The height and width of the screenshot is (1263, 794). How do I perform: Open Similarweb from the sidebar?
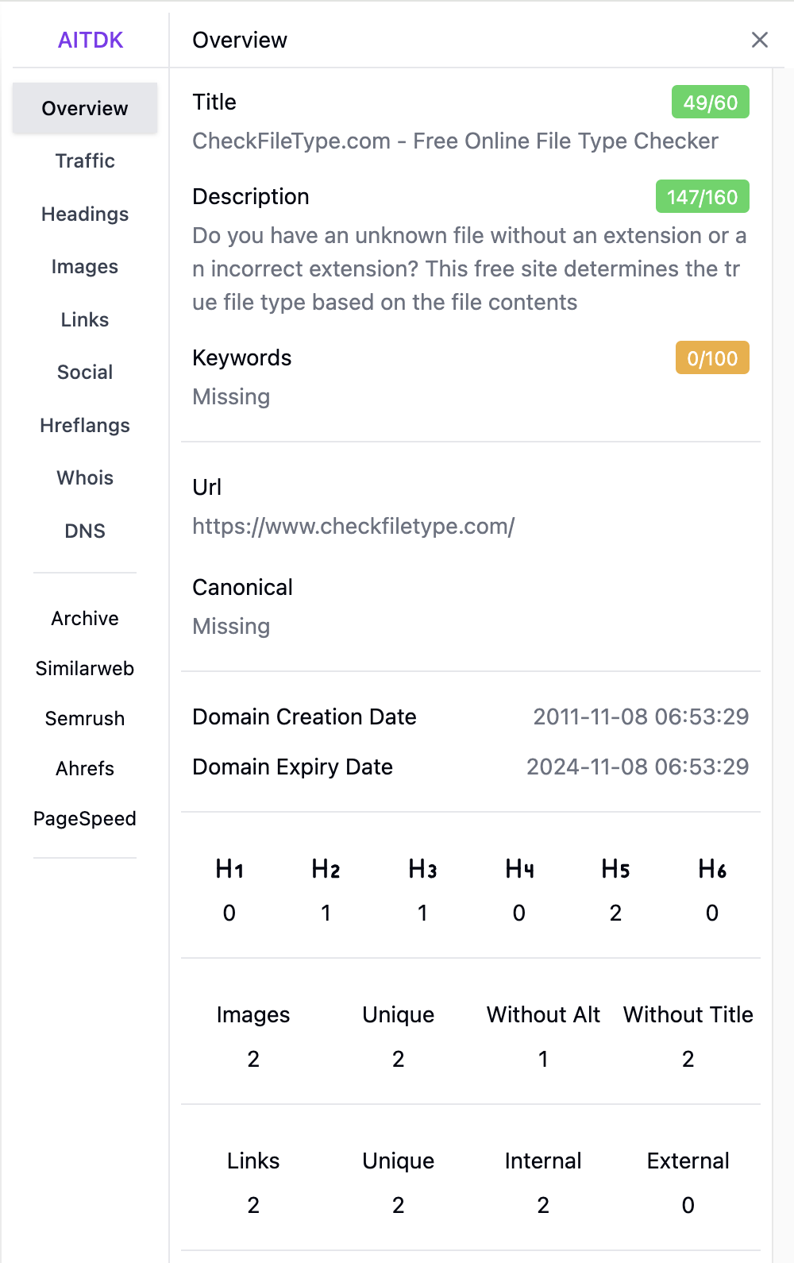85,669
